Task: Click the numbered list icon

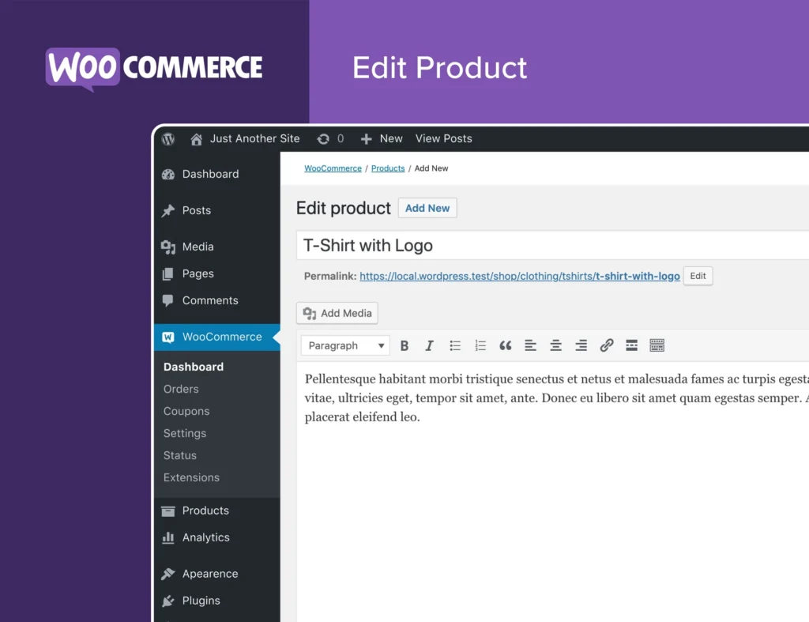Action: 480,345
